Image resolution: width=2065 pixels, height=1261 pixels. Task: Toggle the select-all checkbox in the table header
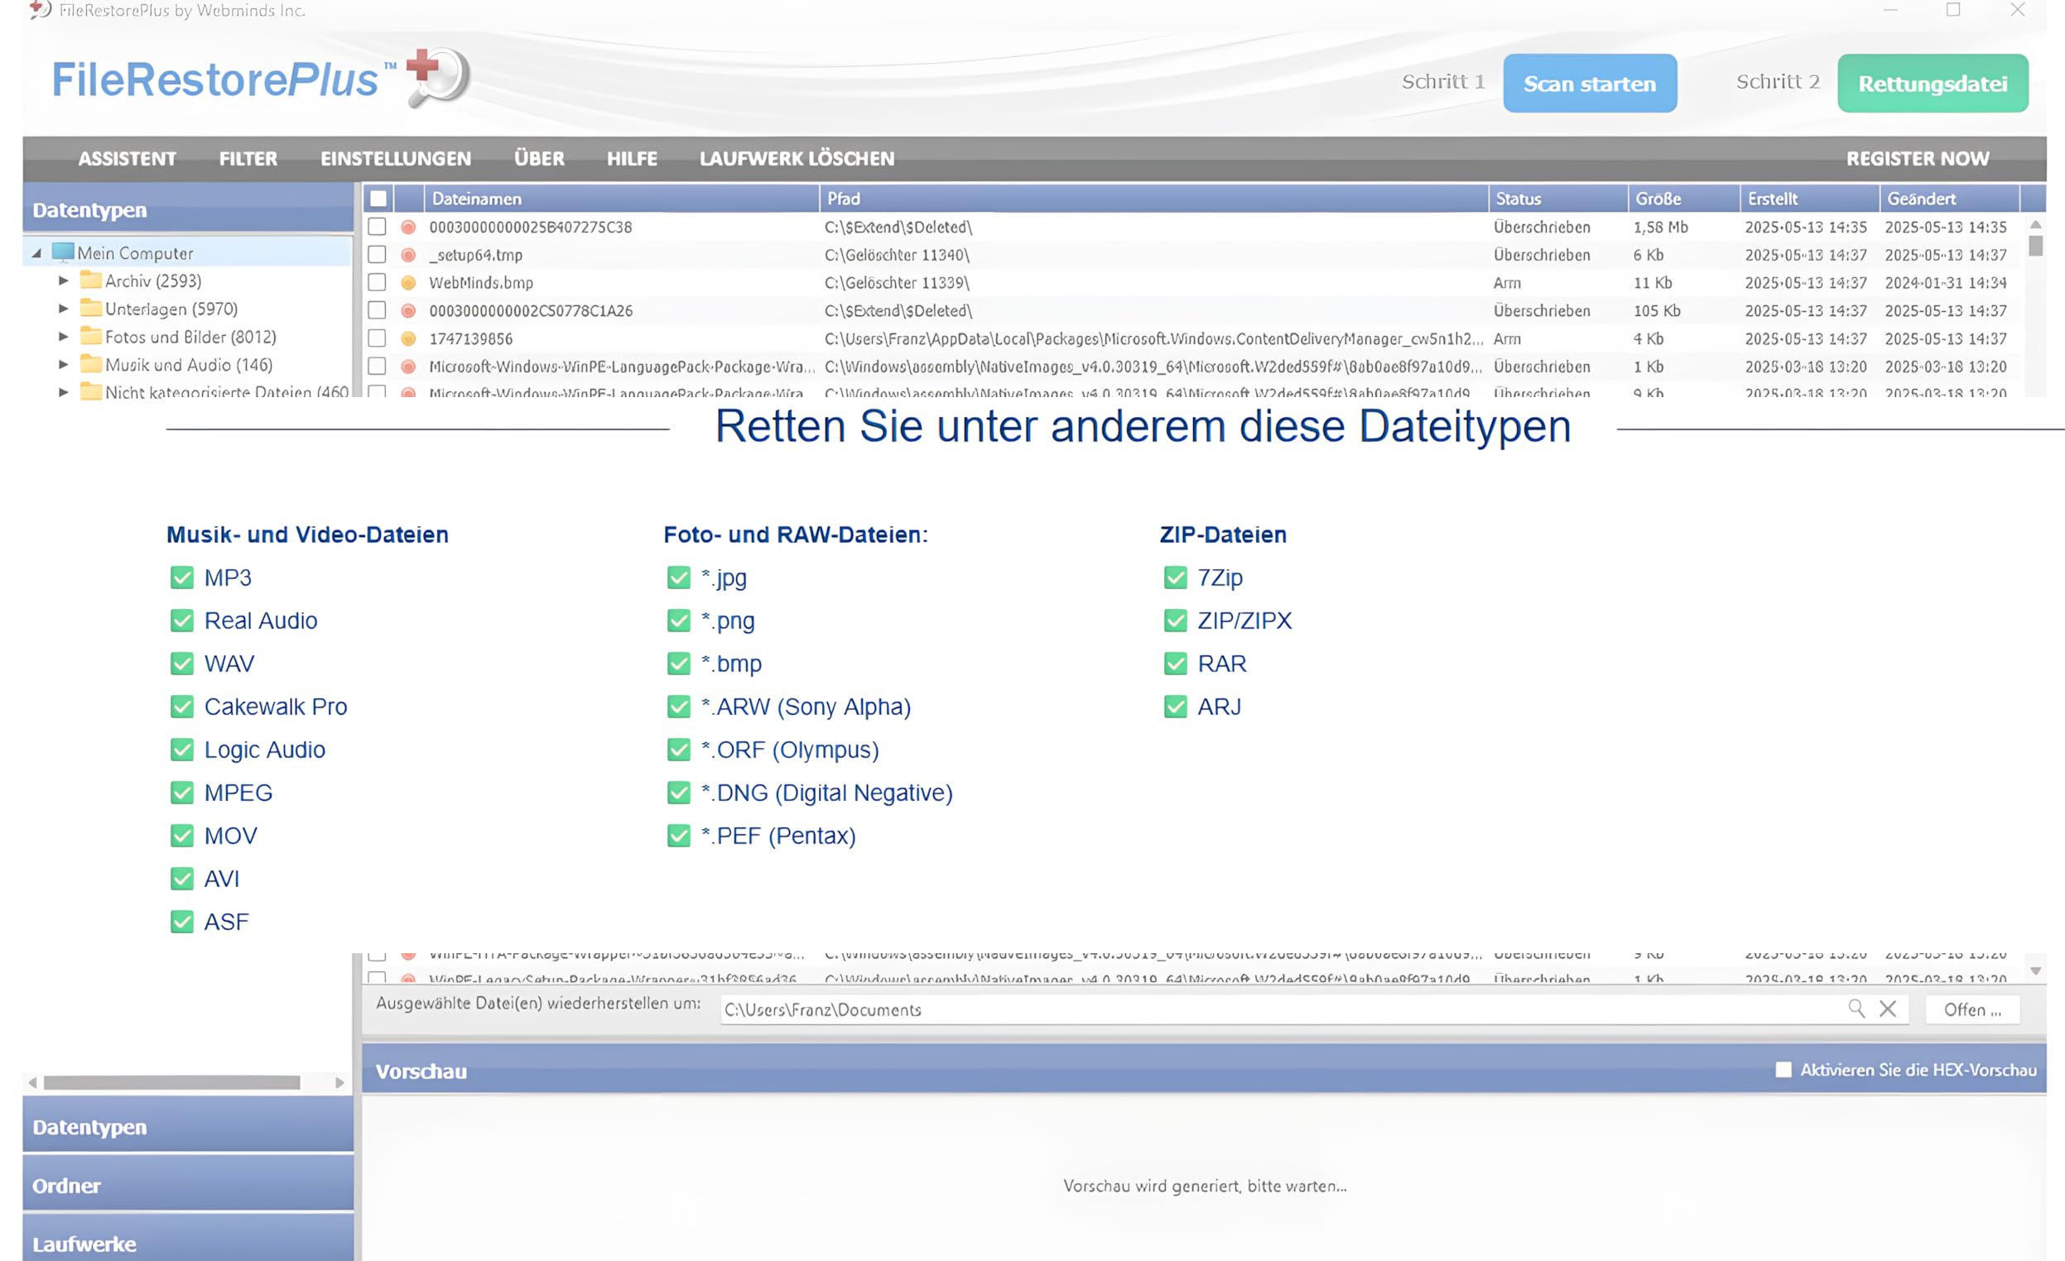pos(378,199)
